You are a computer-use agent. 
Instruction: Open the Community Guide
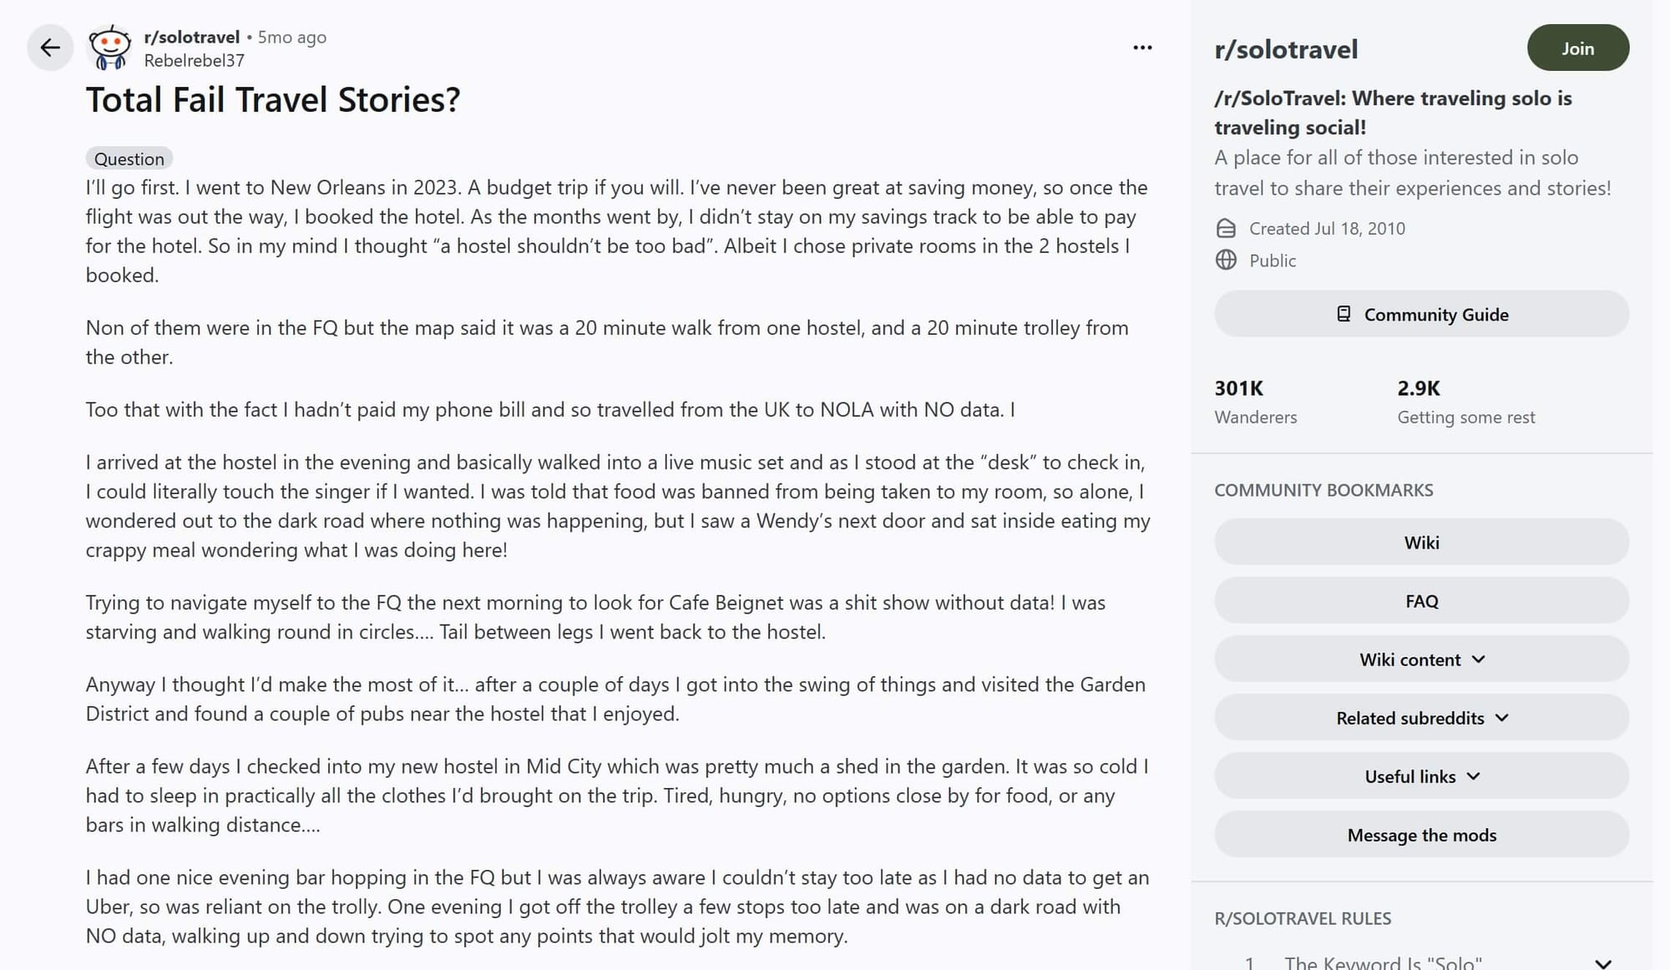(1421, 315)
